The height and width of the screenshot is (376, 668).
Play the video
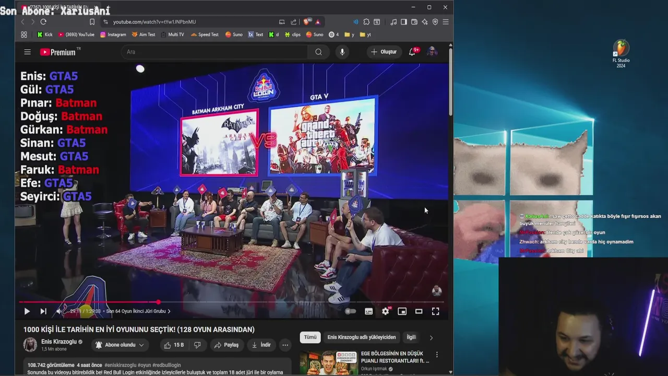[27, 311]
